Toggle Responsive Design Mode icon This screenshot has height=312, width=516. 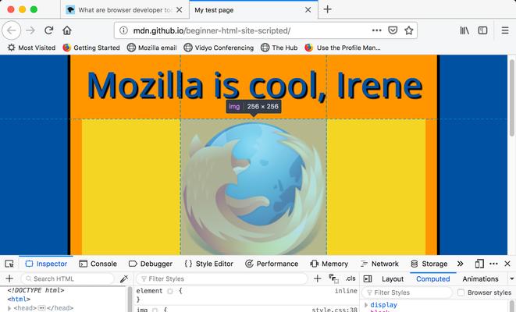(x=479, y=264)
